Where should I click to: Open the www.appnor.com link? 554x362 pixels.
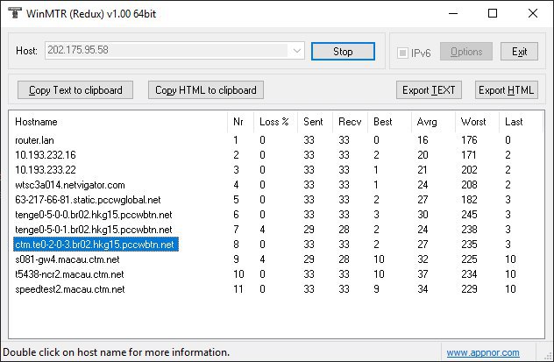tap(483, 352)
